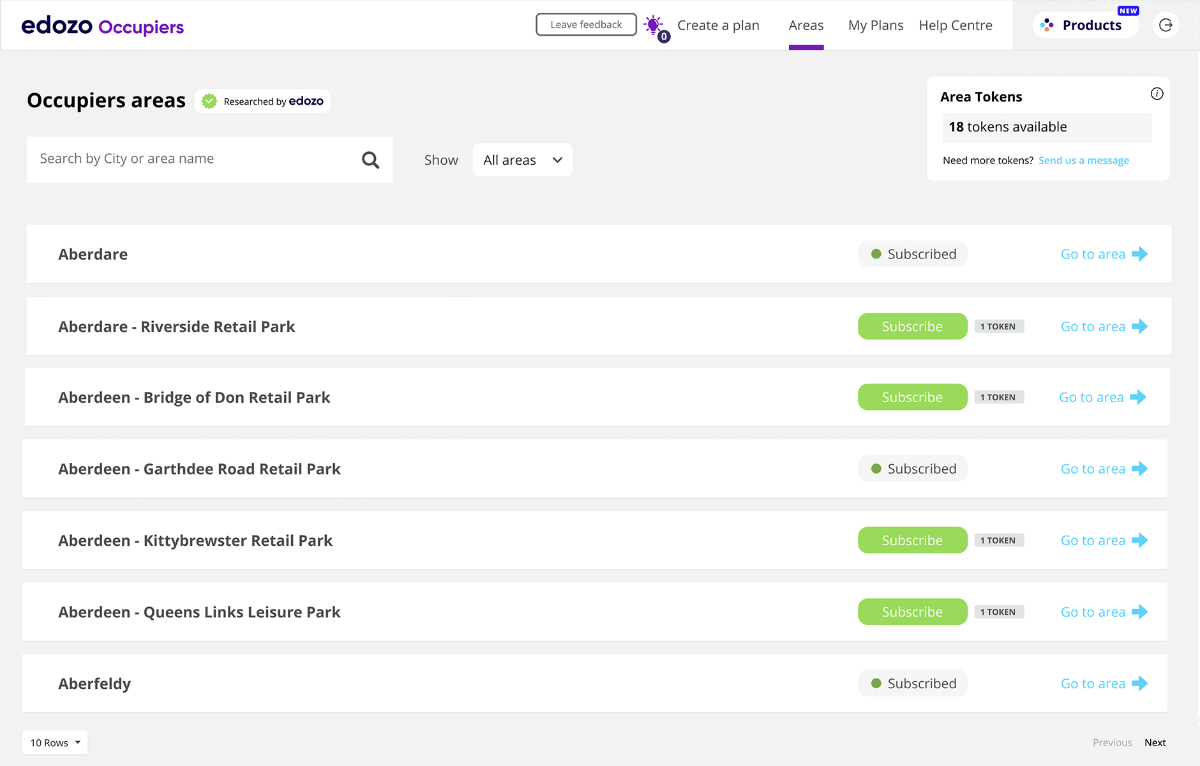Viewport: 1200px width, 766px height.
Task: Click the lightbulb ideas icon
Action: pyautogui.click(x=655, y=27)
